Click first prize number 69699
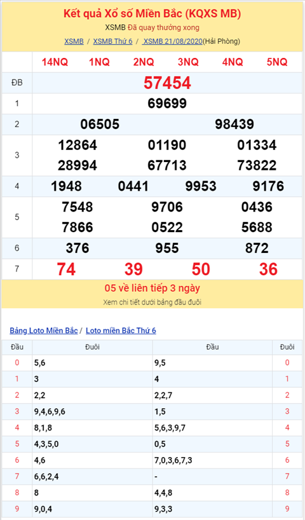 pyautogui.click(x=167, y=104)
